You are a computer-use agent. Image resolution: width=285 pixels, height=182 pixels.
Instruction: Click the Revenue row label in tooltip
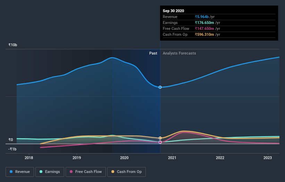170,17
